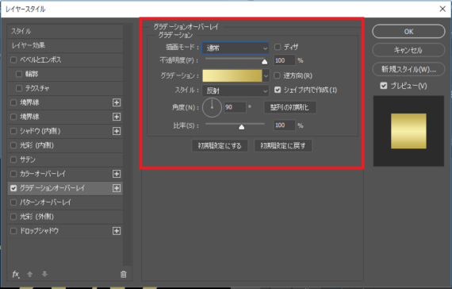Screen dimensions: 452x289
Task: Click the move effect up arrow icon
Action: tap(29, 274)
